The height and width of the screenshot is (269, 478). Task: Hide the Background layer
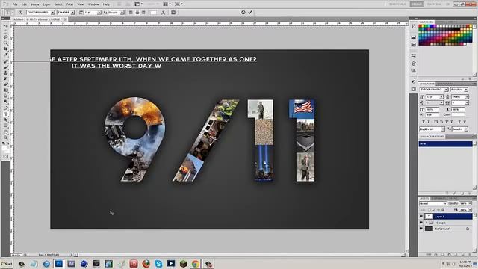(421, 229)
